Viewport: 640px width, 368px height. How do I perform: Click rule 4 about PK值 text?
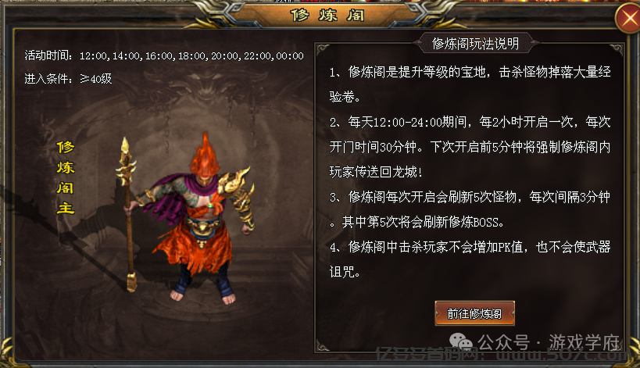470,259
